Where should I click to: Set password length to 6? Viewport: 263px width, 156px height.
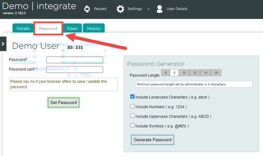pyautogui.click(x=166, y=73)
